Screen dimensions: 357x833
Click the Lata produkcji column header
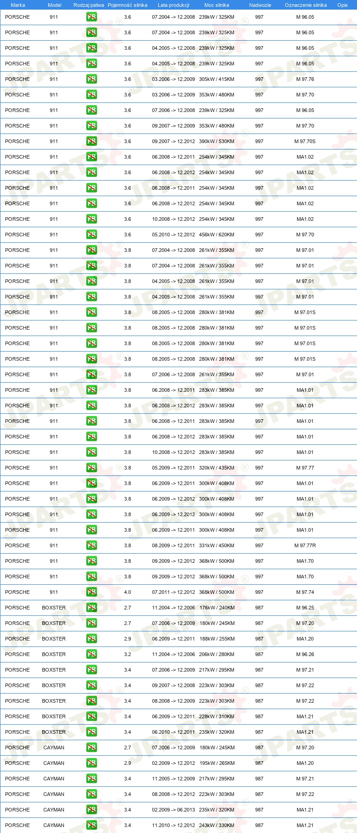(x=173, y=5)
